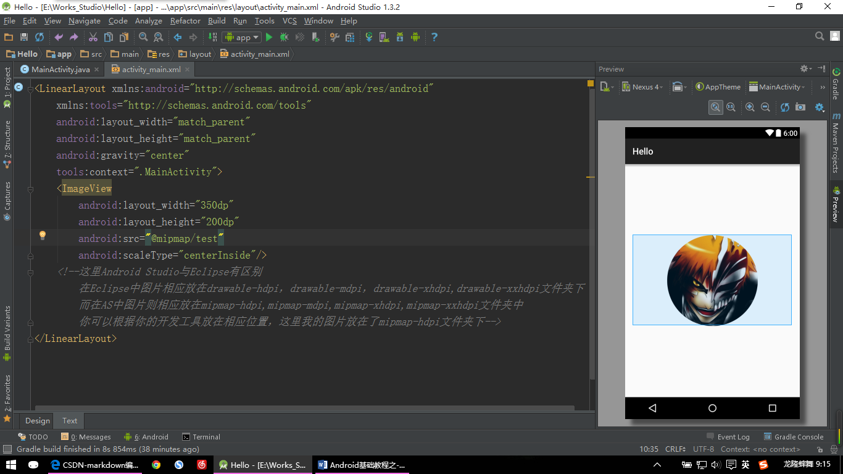Click the res breadcrumb folder
Viewport: 843px width, 474px height.
coord(159,54)
